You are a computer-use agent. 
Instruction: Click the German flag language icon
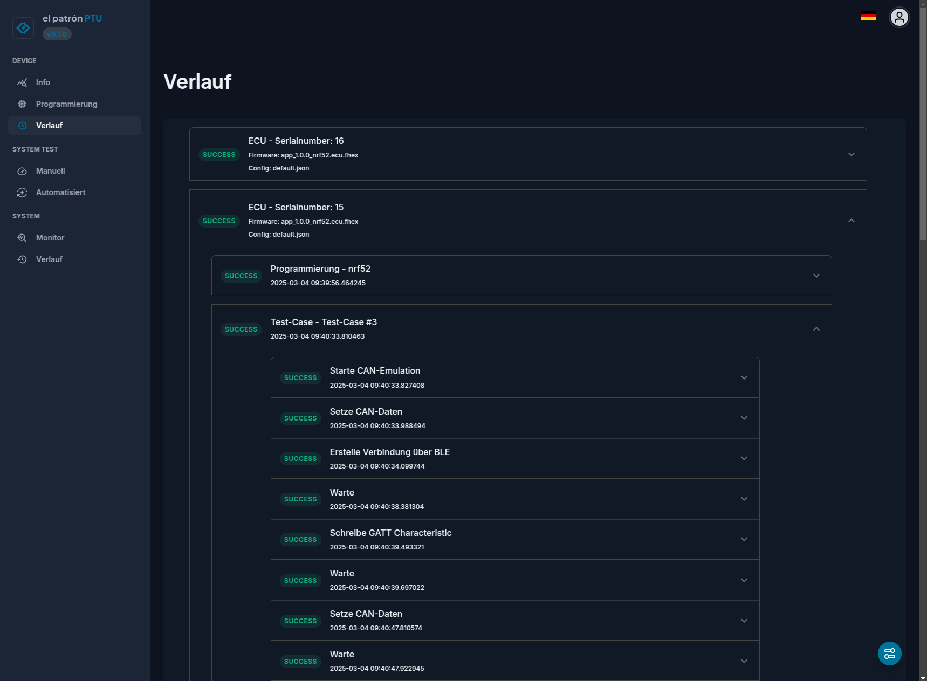[x=868, y=16]
